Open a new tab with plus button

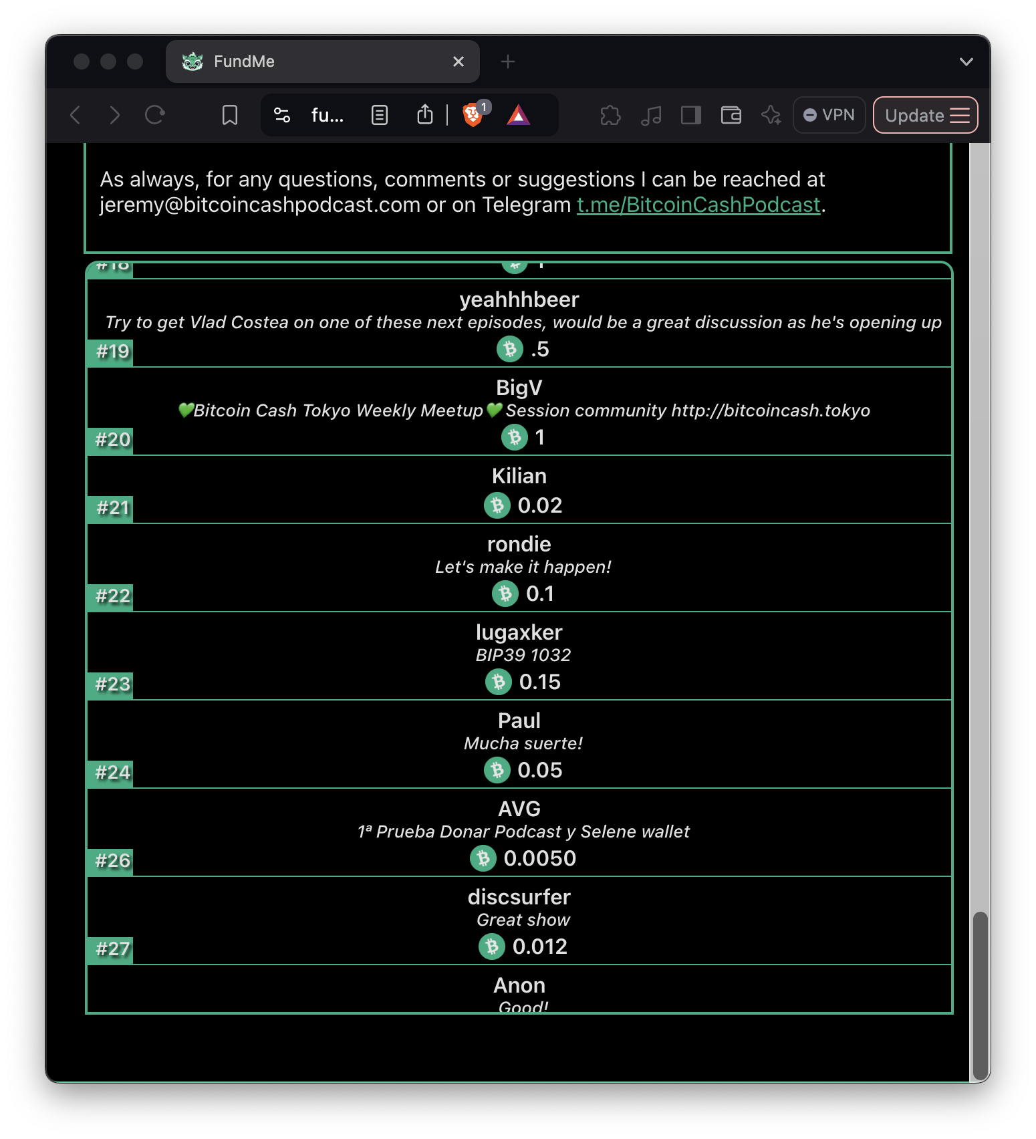pos(508,61)
